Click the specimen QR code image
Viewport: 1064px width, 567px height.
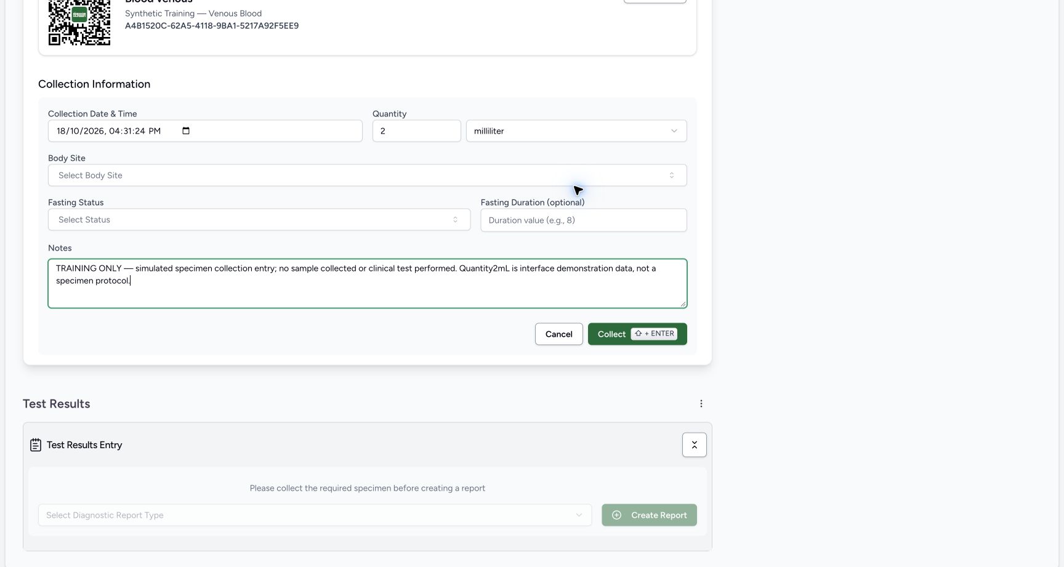pyautogui.click(x=79, y=22)
